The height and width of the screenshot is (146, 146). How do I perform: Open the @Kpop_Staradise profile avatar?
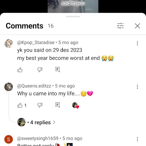click(x=9, y=43)
